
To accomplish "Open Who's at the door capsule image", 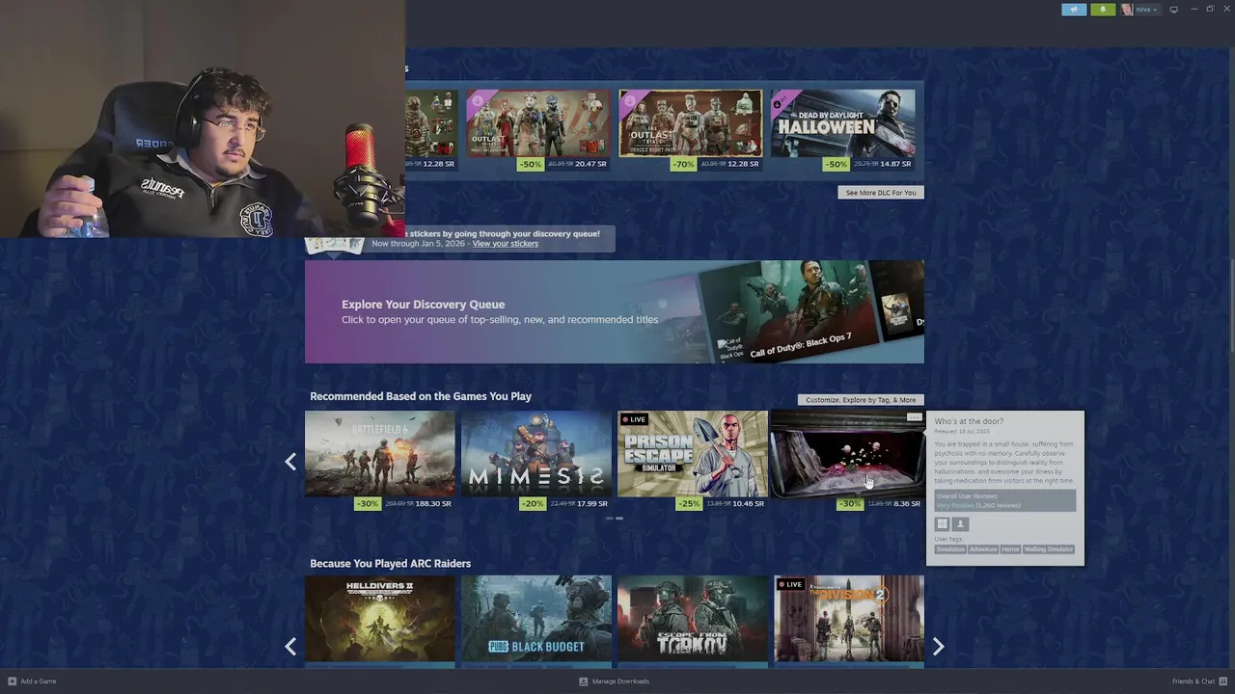I will [849, 454].
